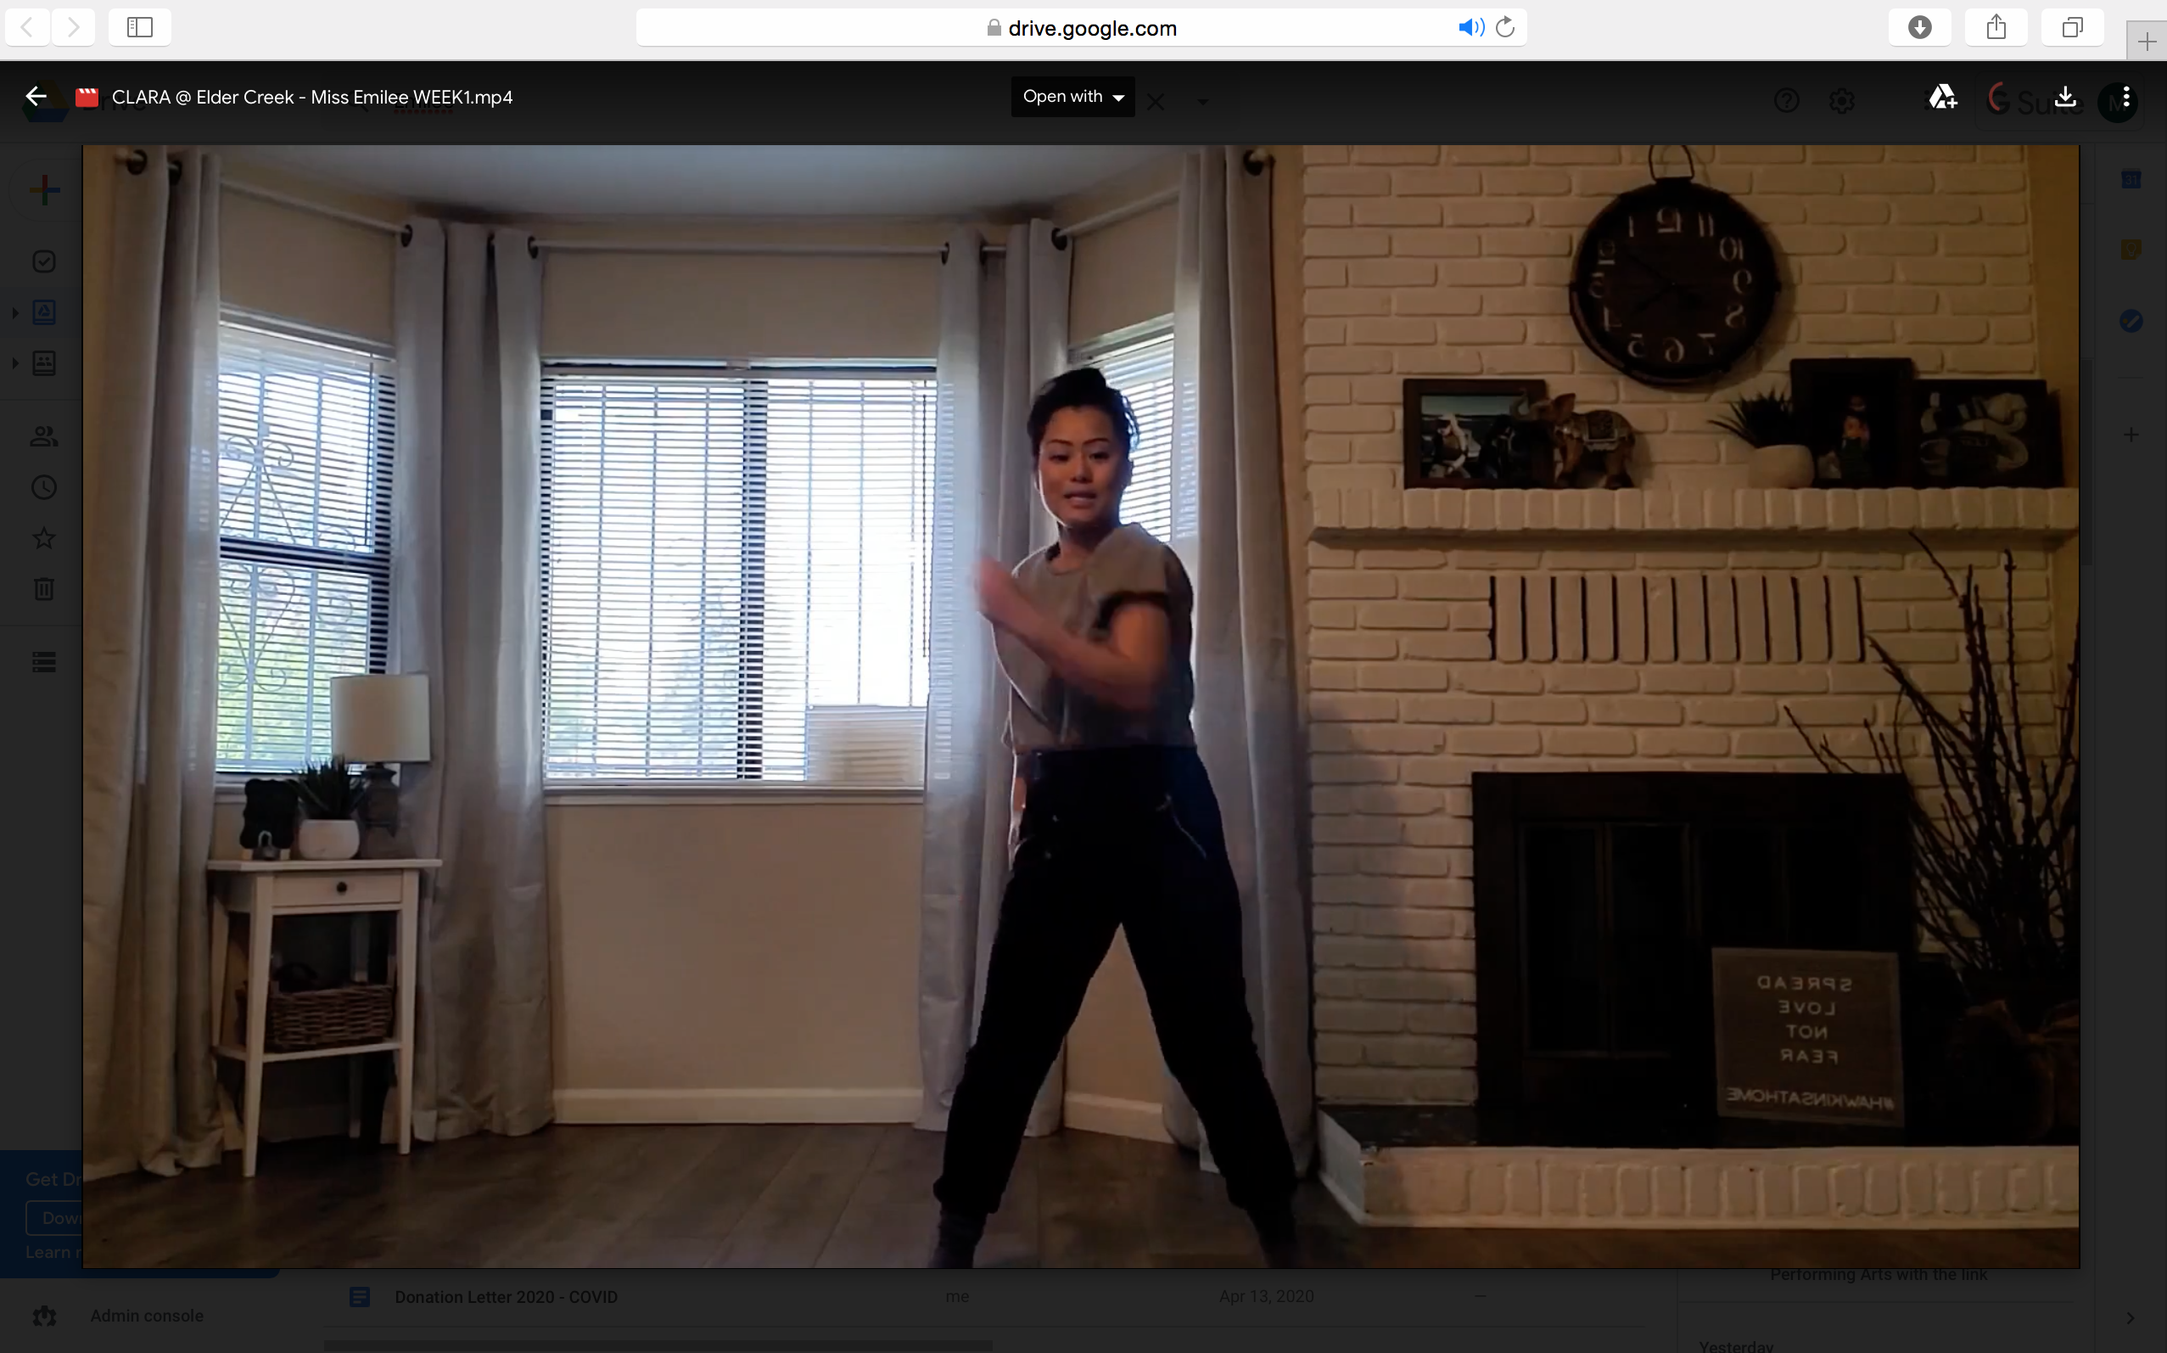Image resolution: width=2167 pixels, height=1353 pixels.
Task: Click the video to toggle playback
Action: (x=1080, y=706)
